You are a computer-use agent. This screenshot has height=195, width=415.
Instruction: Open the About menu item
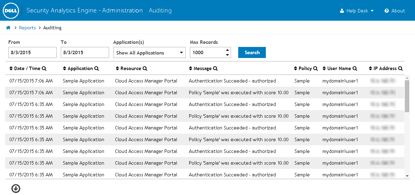point(395,11)
